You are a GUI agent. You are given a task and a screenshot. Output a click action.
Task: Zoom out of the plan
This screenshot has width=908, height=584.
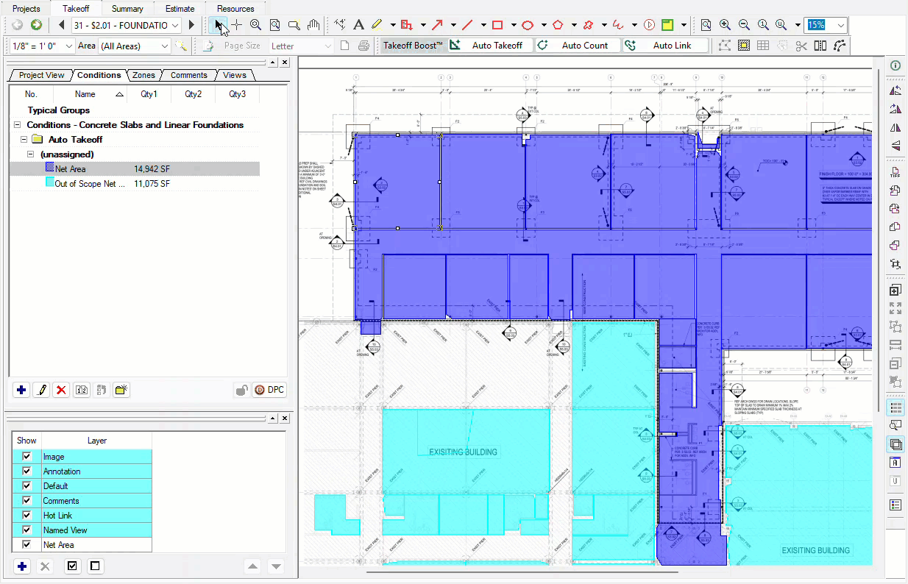point(744,25)
